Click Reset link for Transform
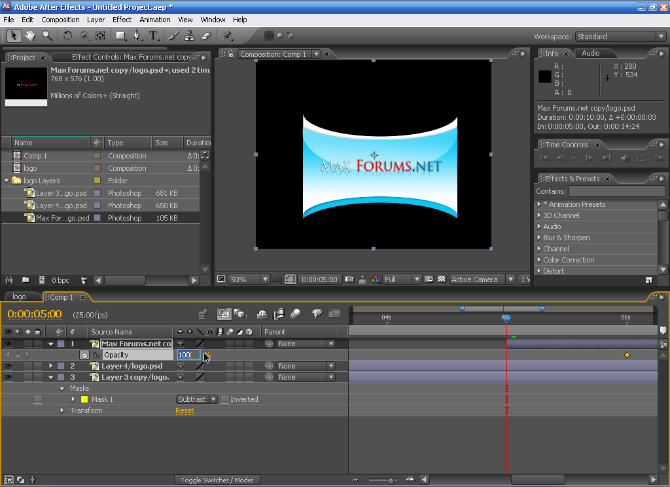The image size is (670, 487). pos(185,410)
